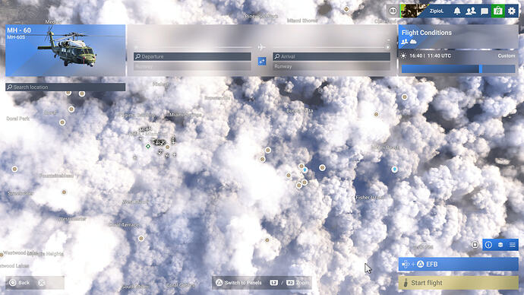
Task: Click Start flight
Action: click(458, 283)
